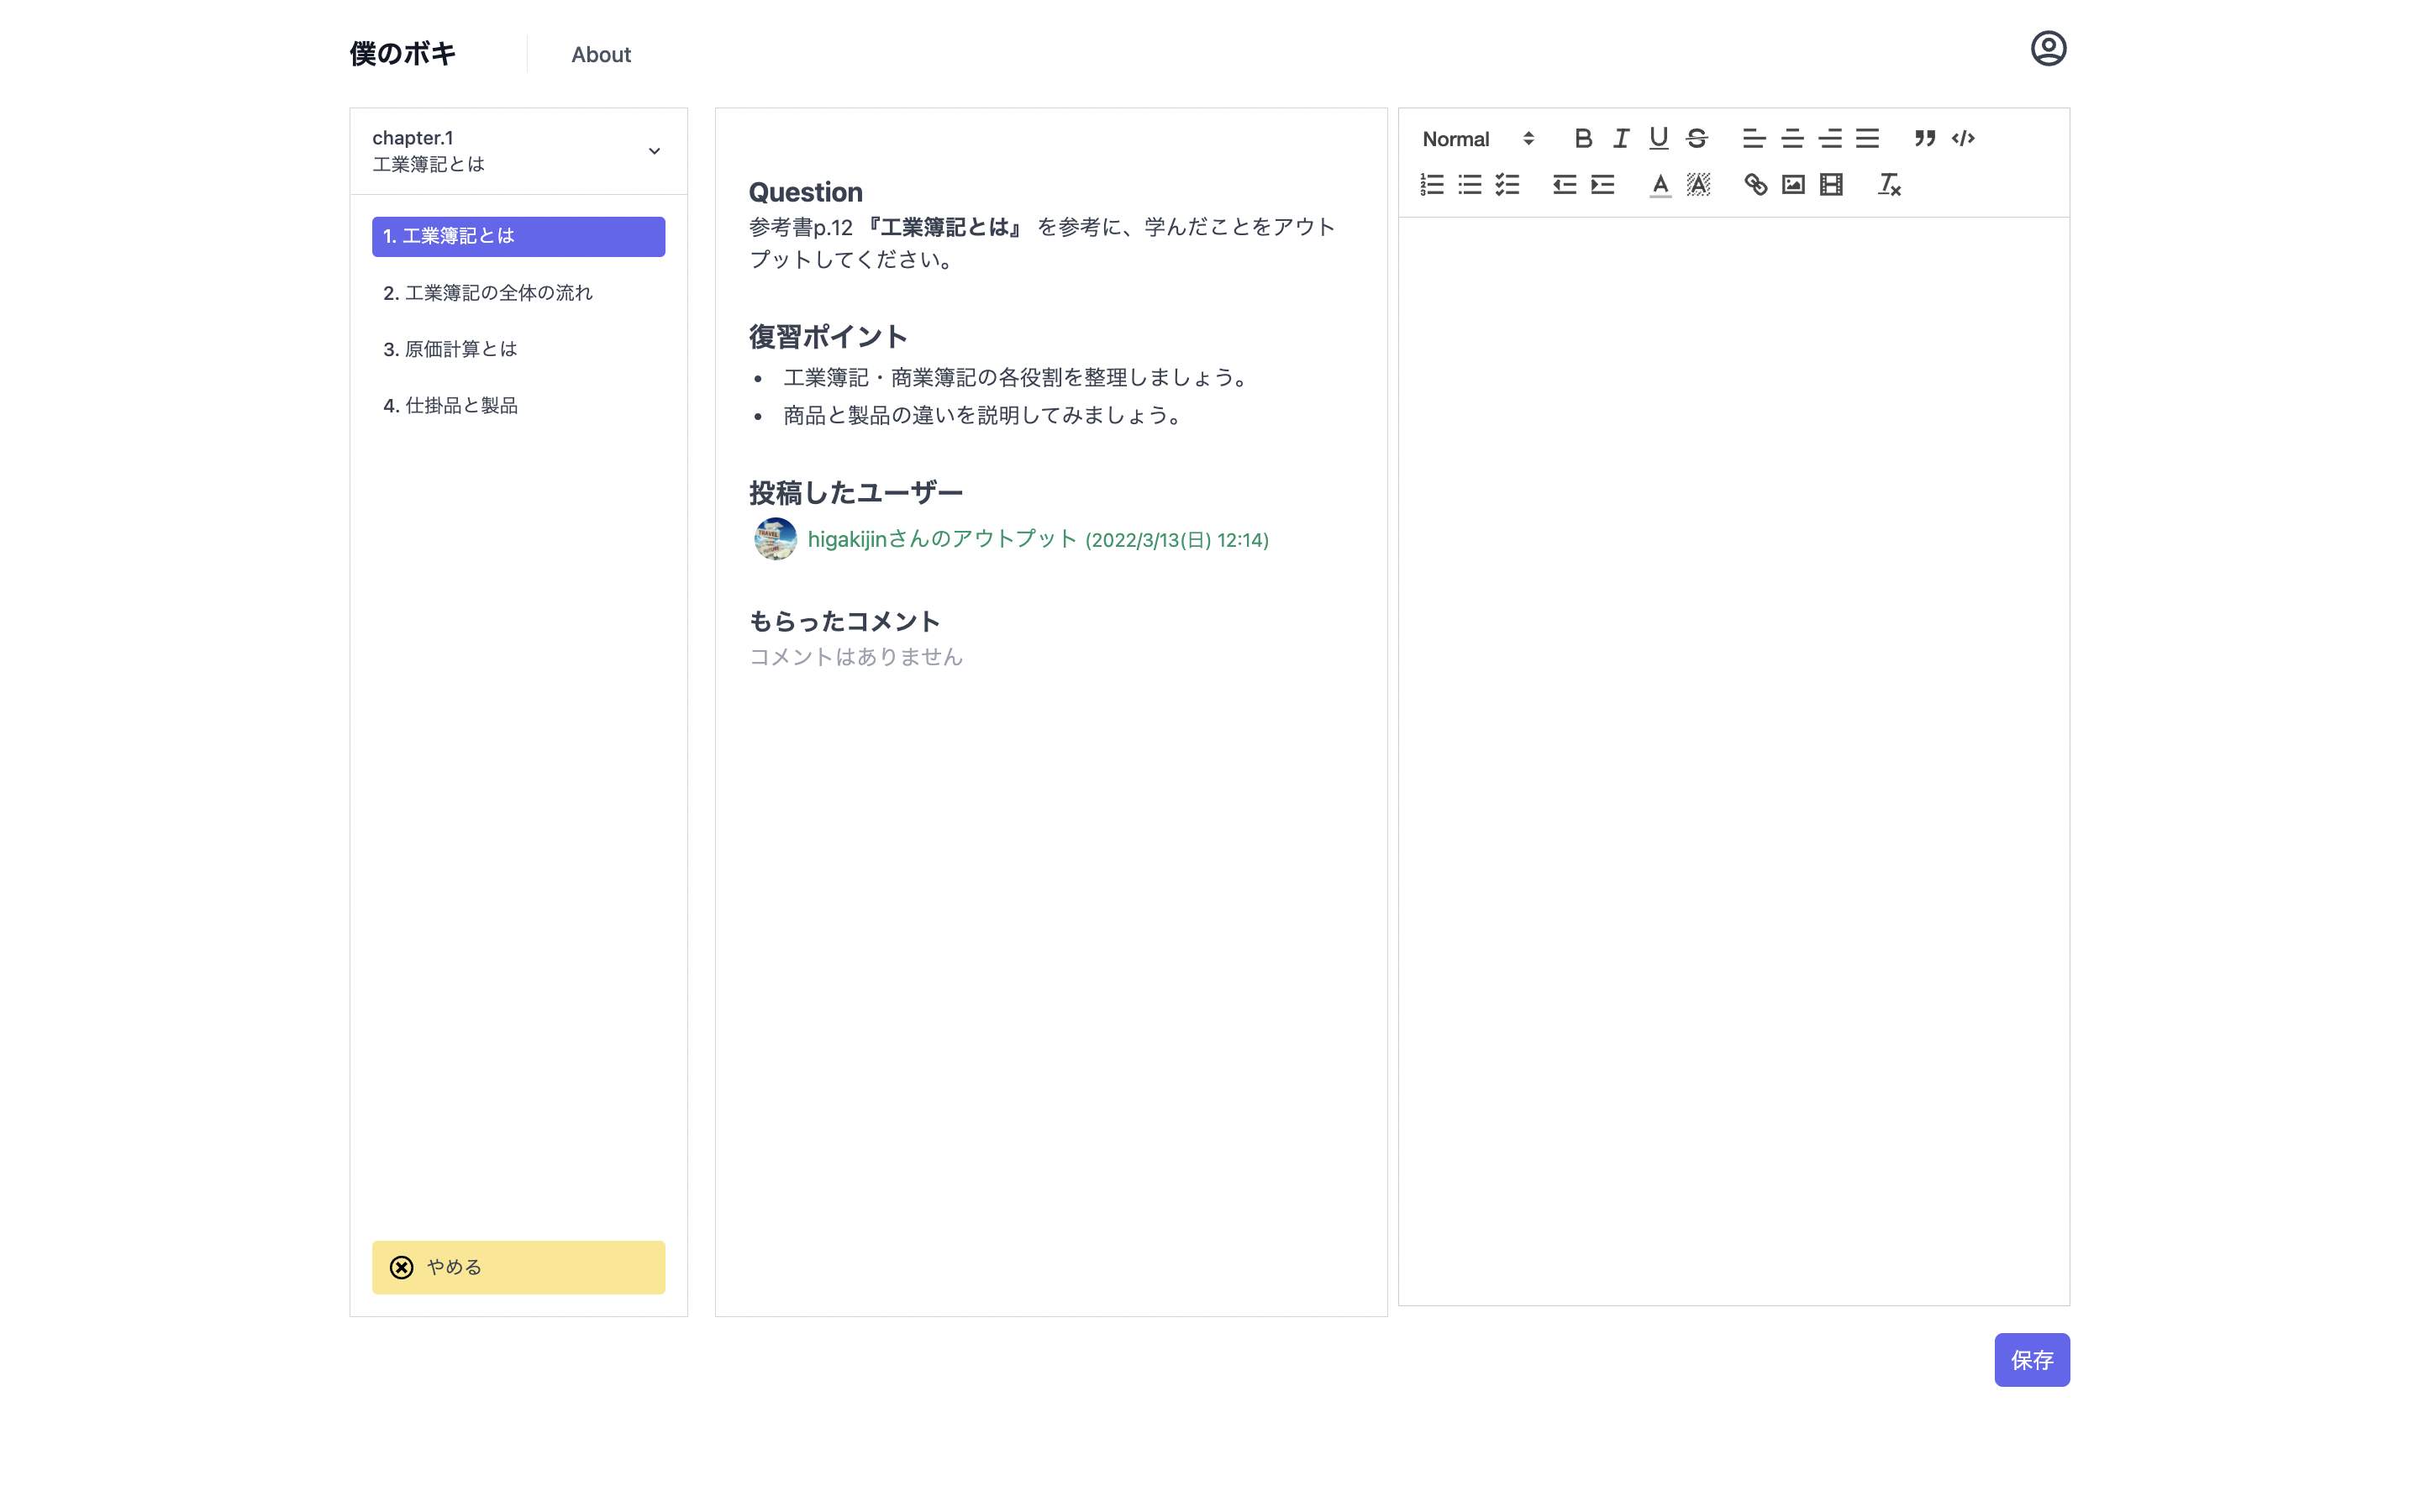
Task: Insert a hyperlink
Action: point(1755,185)
